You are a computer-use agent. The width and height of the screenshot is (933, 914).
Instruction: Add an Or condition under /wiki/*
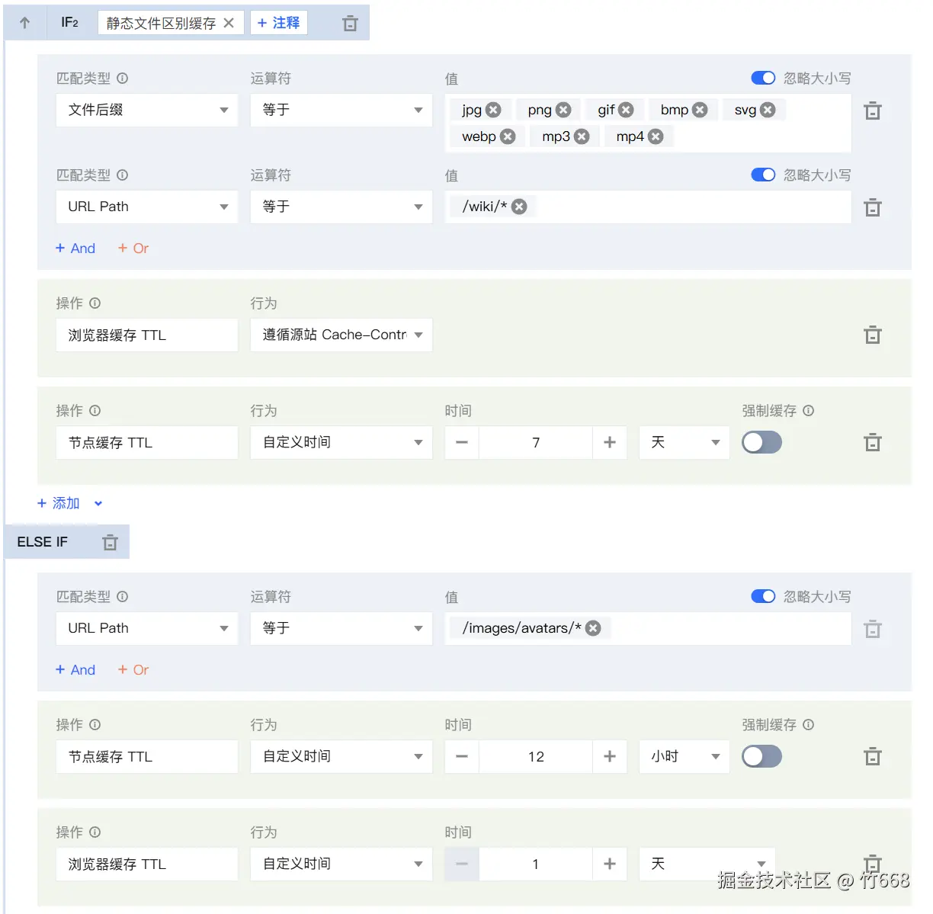133,249
